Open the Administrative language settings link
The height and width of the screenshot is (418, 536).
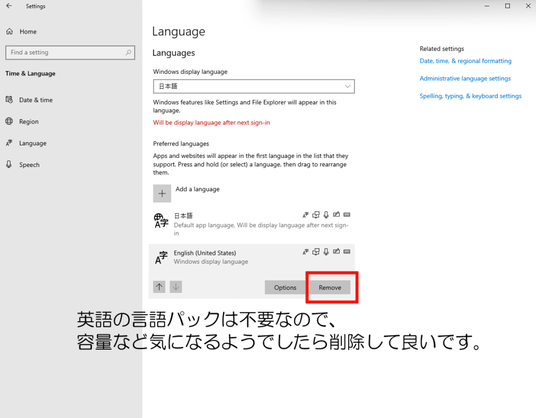coord(465,78)
